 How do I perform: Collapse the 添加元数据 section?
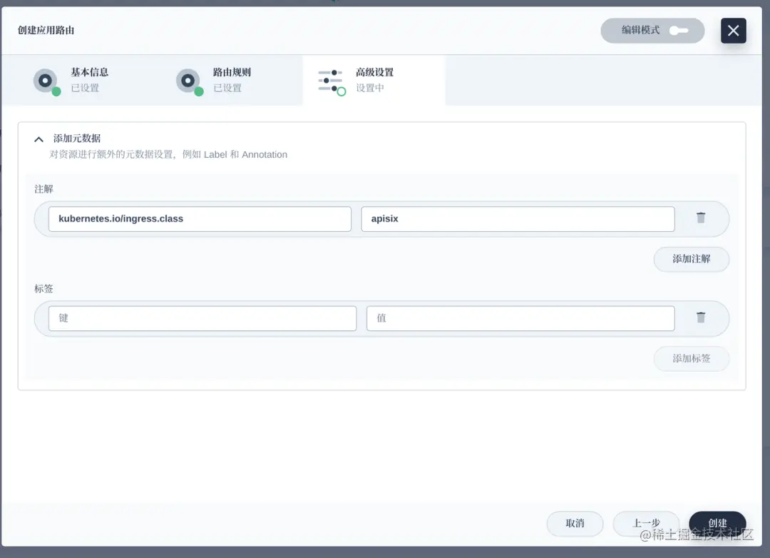click(x=38, y=140)
